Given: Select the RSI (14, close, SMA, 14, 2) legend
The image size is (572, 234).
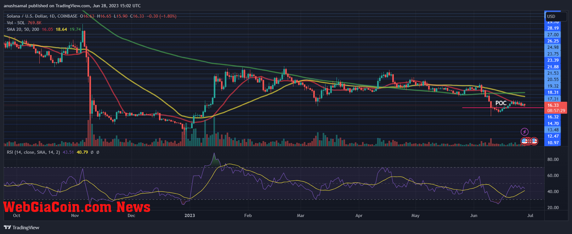Looking at the screenshot, I should coord(33,152).
